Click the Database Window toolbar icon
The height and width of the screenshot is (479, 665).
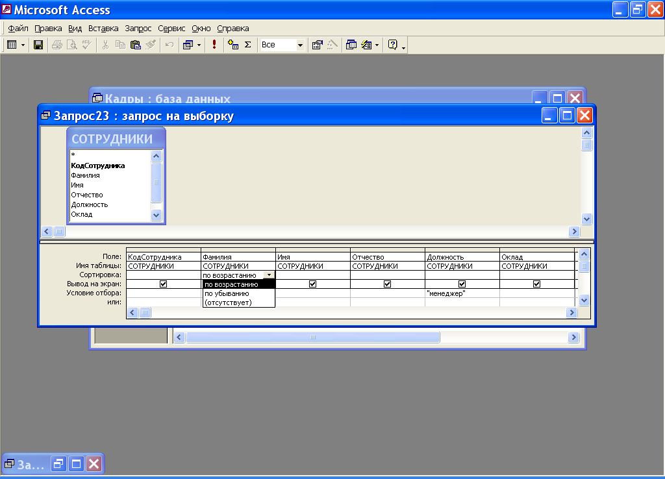click(x=351, y=45)
